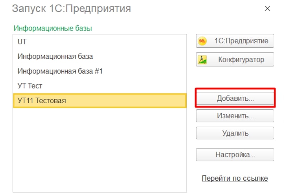Select the УТ Тест infobase
The width and height of the screenshot is (284, 194).
(100, 86)
